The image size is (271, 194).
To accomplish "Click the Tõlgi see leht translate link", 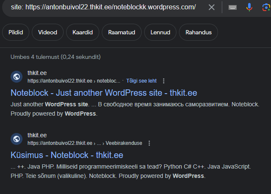I will click(x=141, y=81).
